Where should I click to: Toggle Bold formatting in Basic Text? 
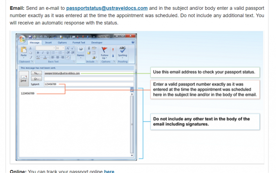(x=38, y=53)
